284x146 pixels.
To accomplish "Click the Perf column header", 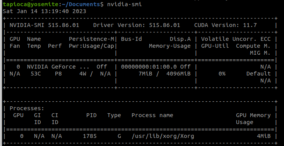I will (x=55, y=46).
